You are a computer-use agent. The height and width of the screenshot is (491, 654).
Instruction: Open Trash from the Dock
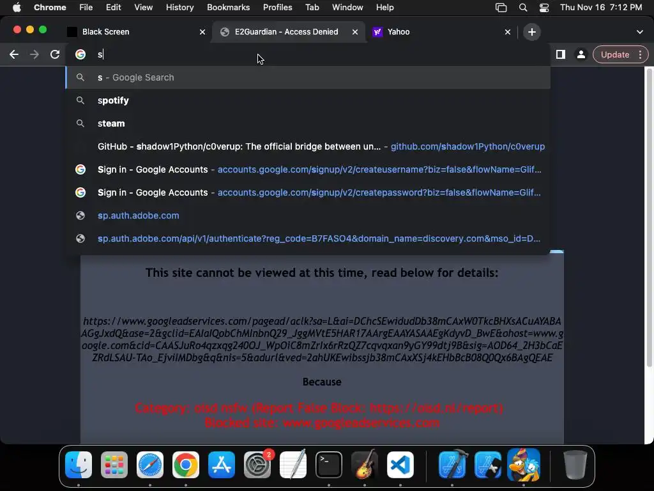click(x=575, y=465)
